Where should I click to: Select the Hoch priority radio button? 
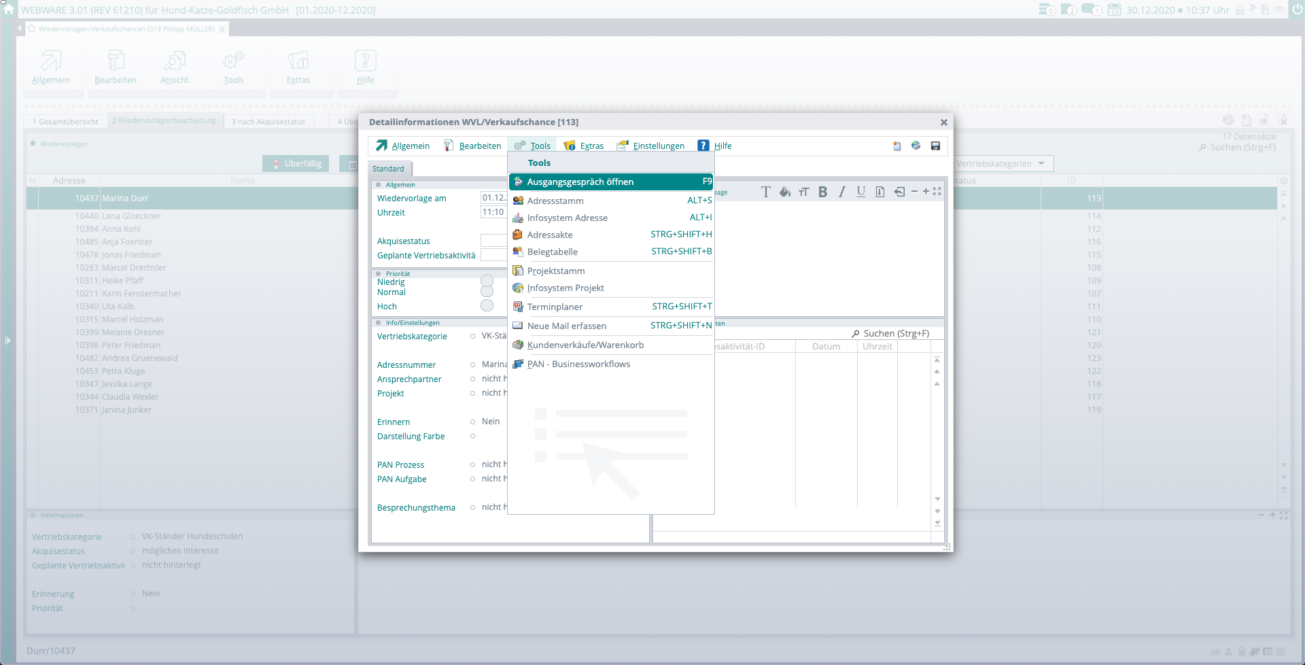487,306
